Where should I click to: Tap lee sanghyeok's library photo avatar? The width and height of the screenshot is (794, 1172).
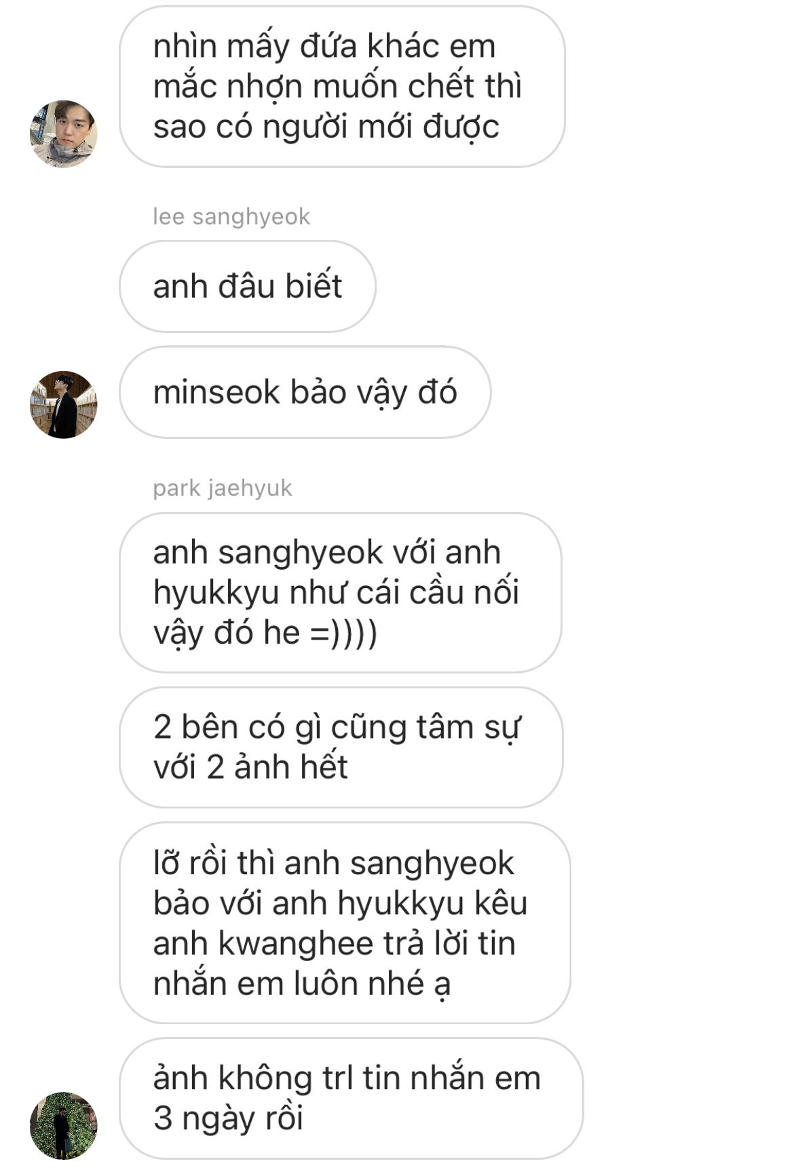[63, 404]
